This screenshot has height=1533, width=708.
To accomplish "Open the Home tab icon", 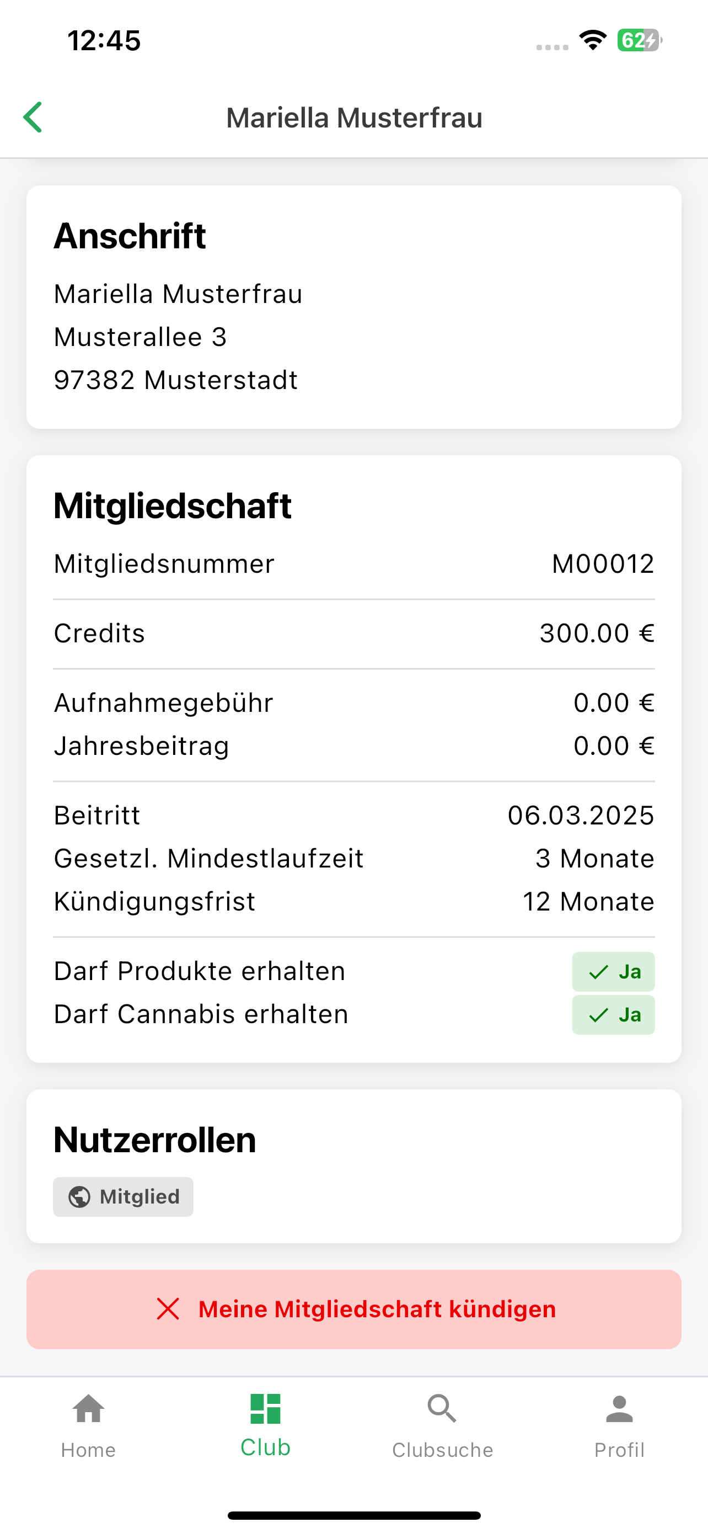I will pos(89,1409).
